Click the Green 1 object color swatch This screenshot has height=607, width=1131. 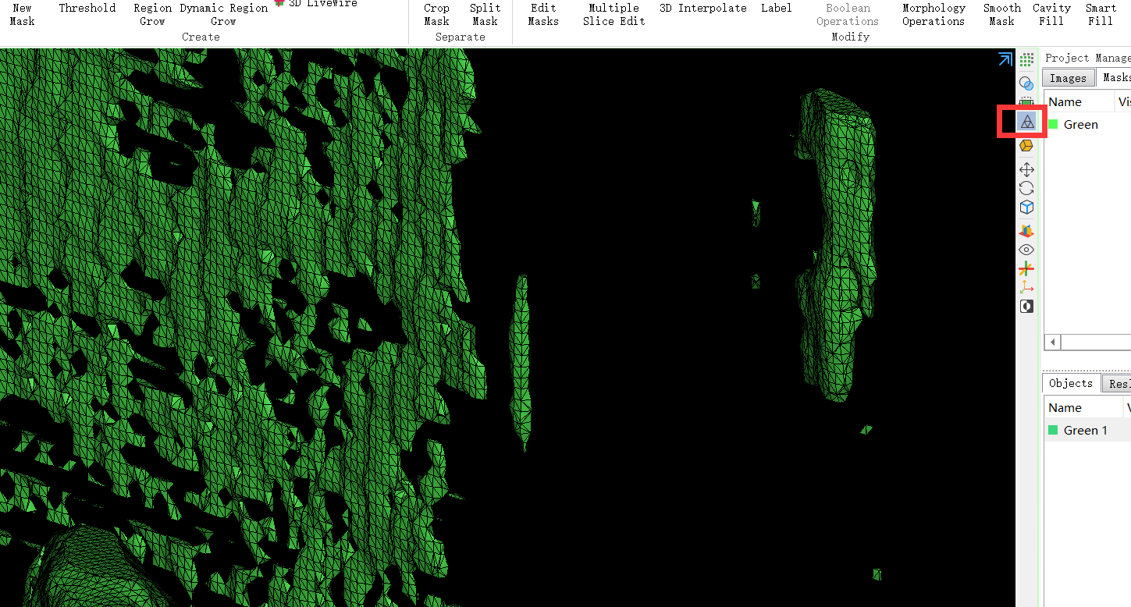(1053, 430)
